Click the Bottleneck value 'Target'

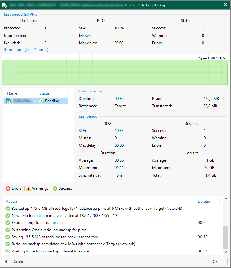[120, 106]
